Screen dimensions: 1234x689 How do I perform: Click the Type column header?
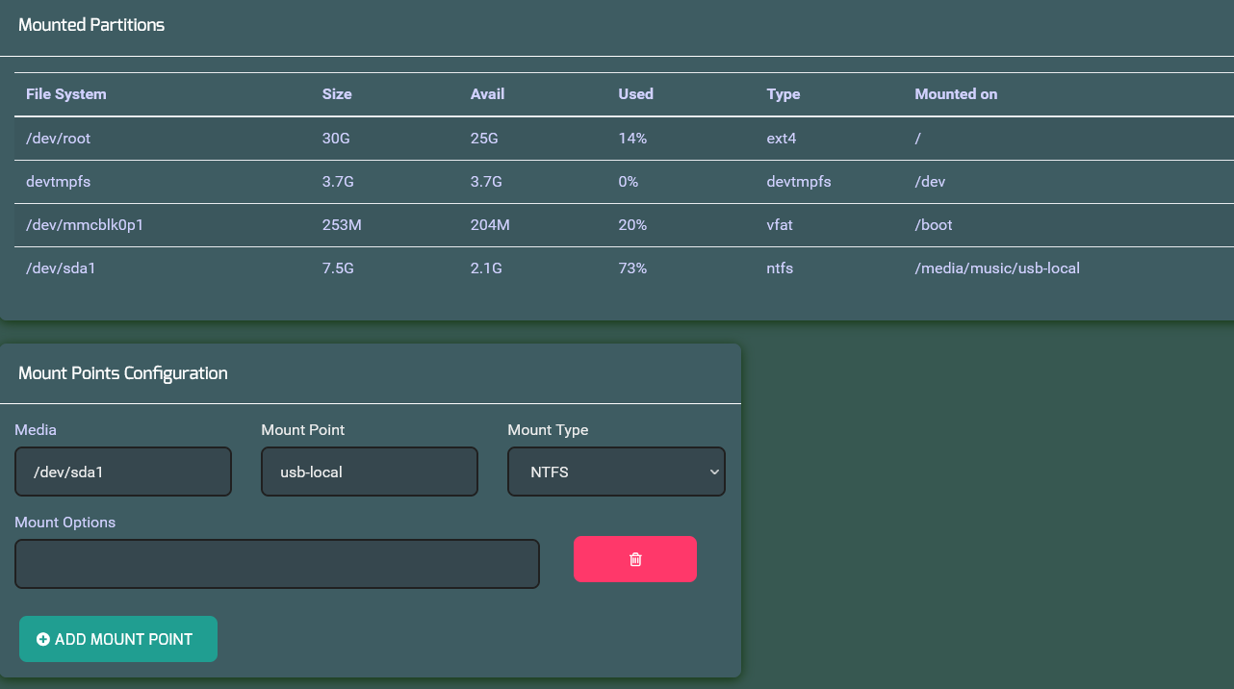(x=784, y=94)
